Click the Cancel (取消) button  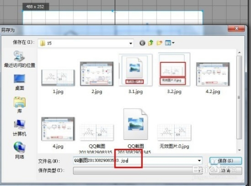225,171
